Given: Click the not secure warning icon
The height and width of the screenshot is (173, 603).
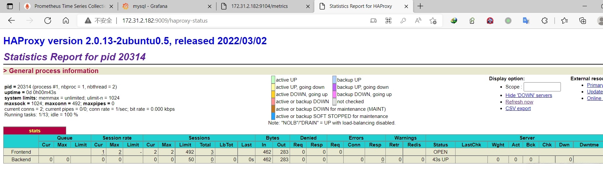Looking at the screenshot, I should [88, 21].
